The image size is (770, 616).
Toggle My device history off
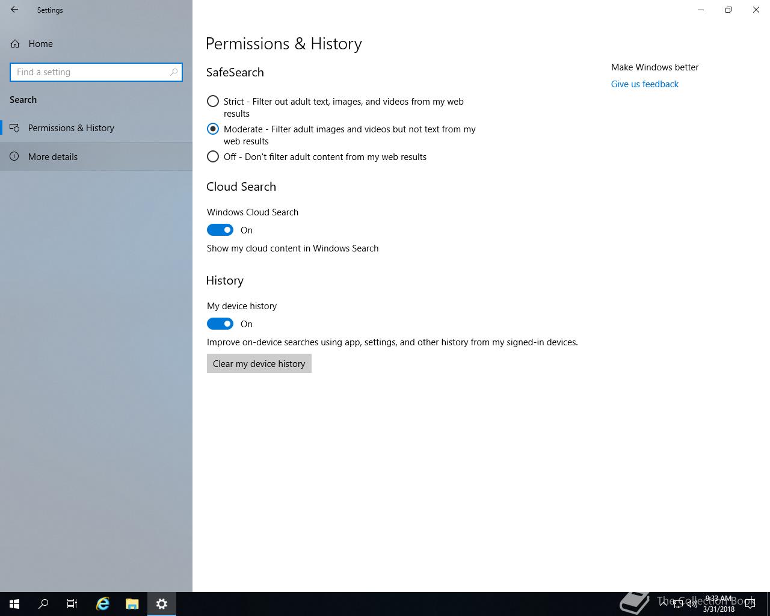tap(220, 324)
